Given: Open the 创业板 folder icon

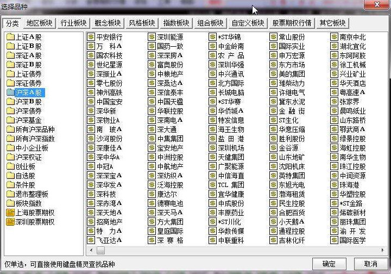Looking at the screenshot, I should pyautogui.click(x=10, y=166).
